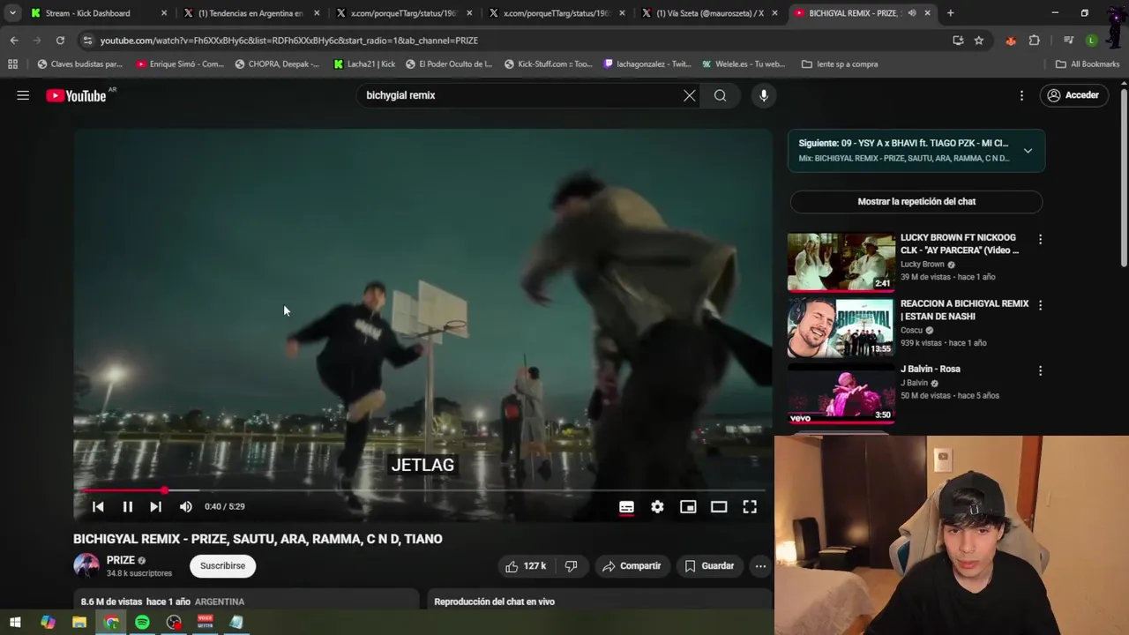Go back in browser history
Viewport: 1129px width, 635px height.
[14, 41]
